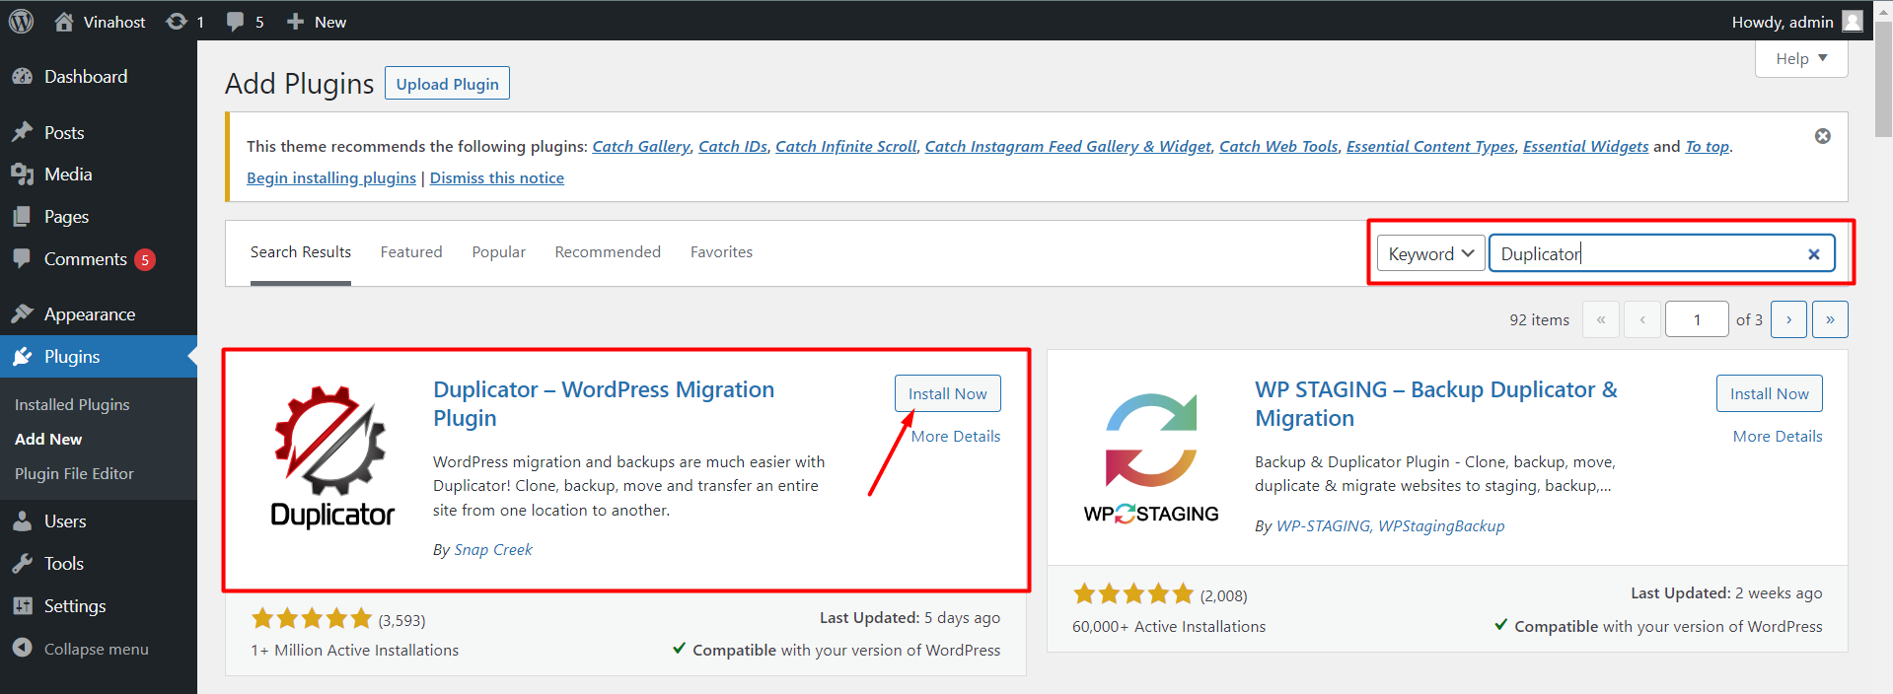
Task: Dismiss the theme recommendation notice icon
Action: tap(1822, 136)
